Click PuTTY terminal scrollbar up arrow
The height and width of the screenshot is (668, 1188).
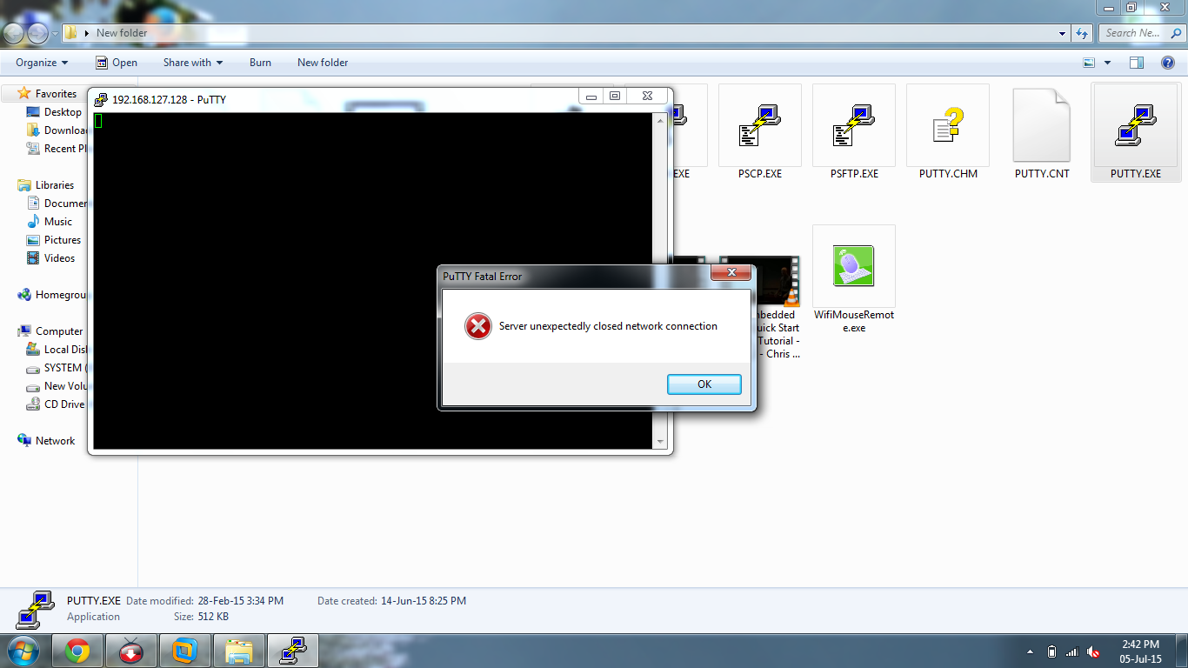coord(659,119)
